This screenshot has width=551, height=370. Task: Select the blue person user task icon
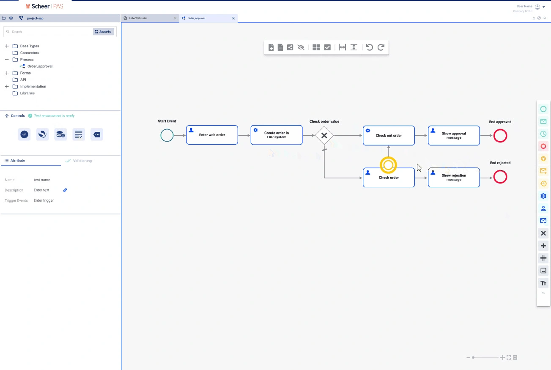click(543, 208)
